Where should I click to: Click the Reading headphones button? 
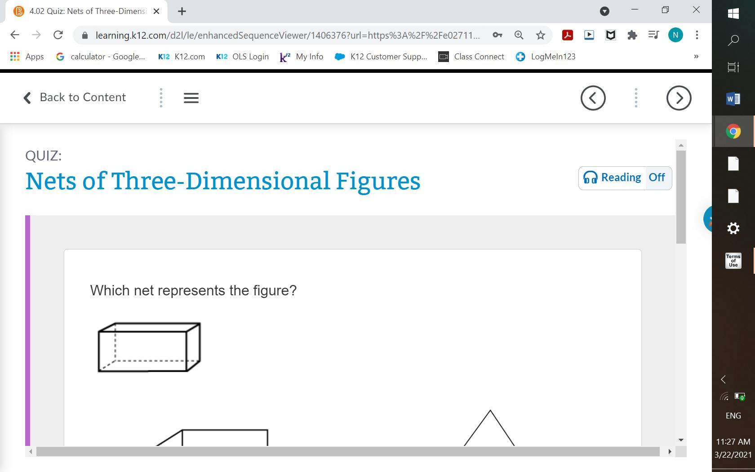[x=612, y=178]
